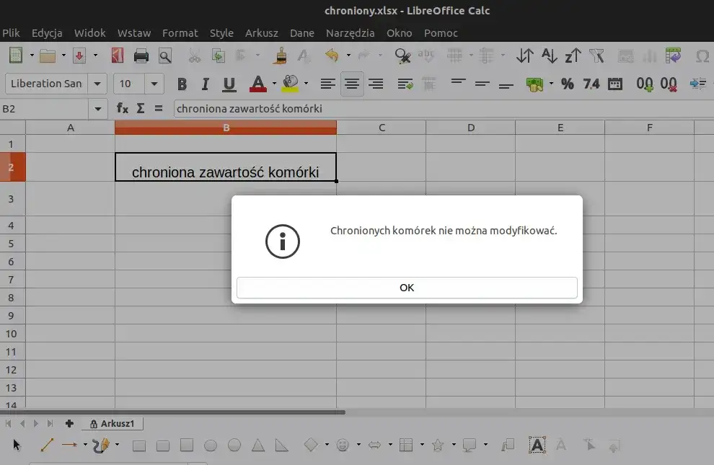Sort data ascending with the AZ icon
This screenshot has width=714, height=465.
pyautogui.click(x=550, y=56)
